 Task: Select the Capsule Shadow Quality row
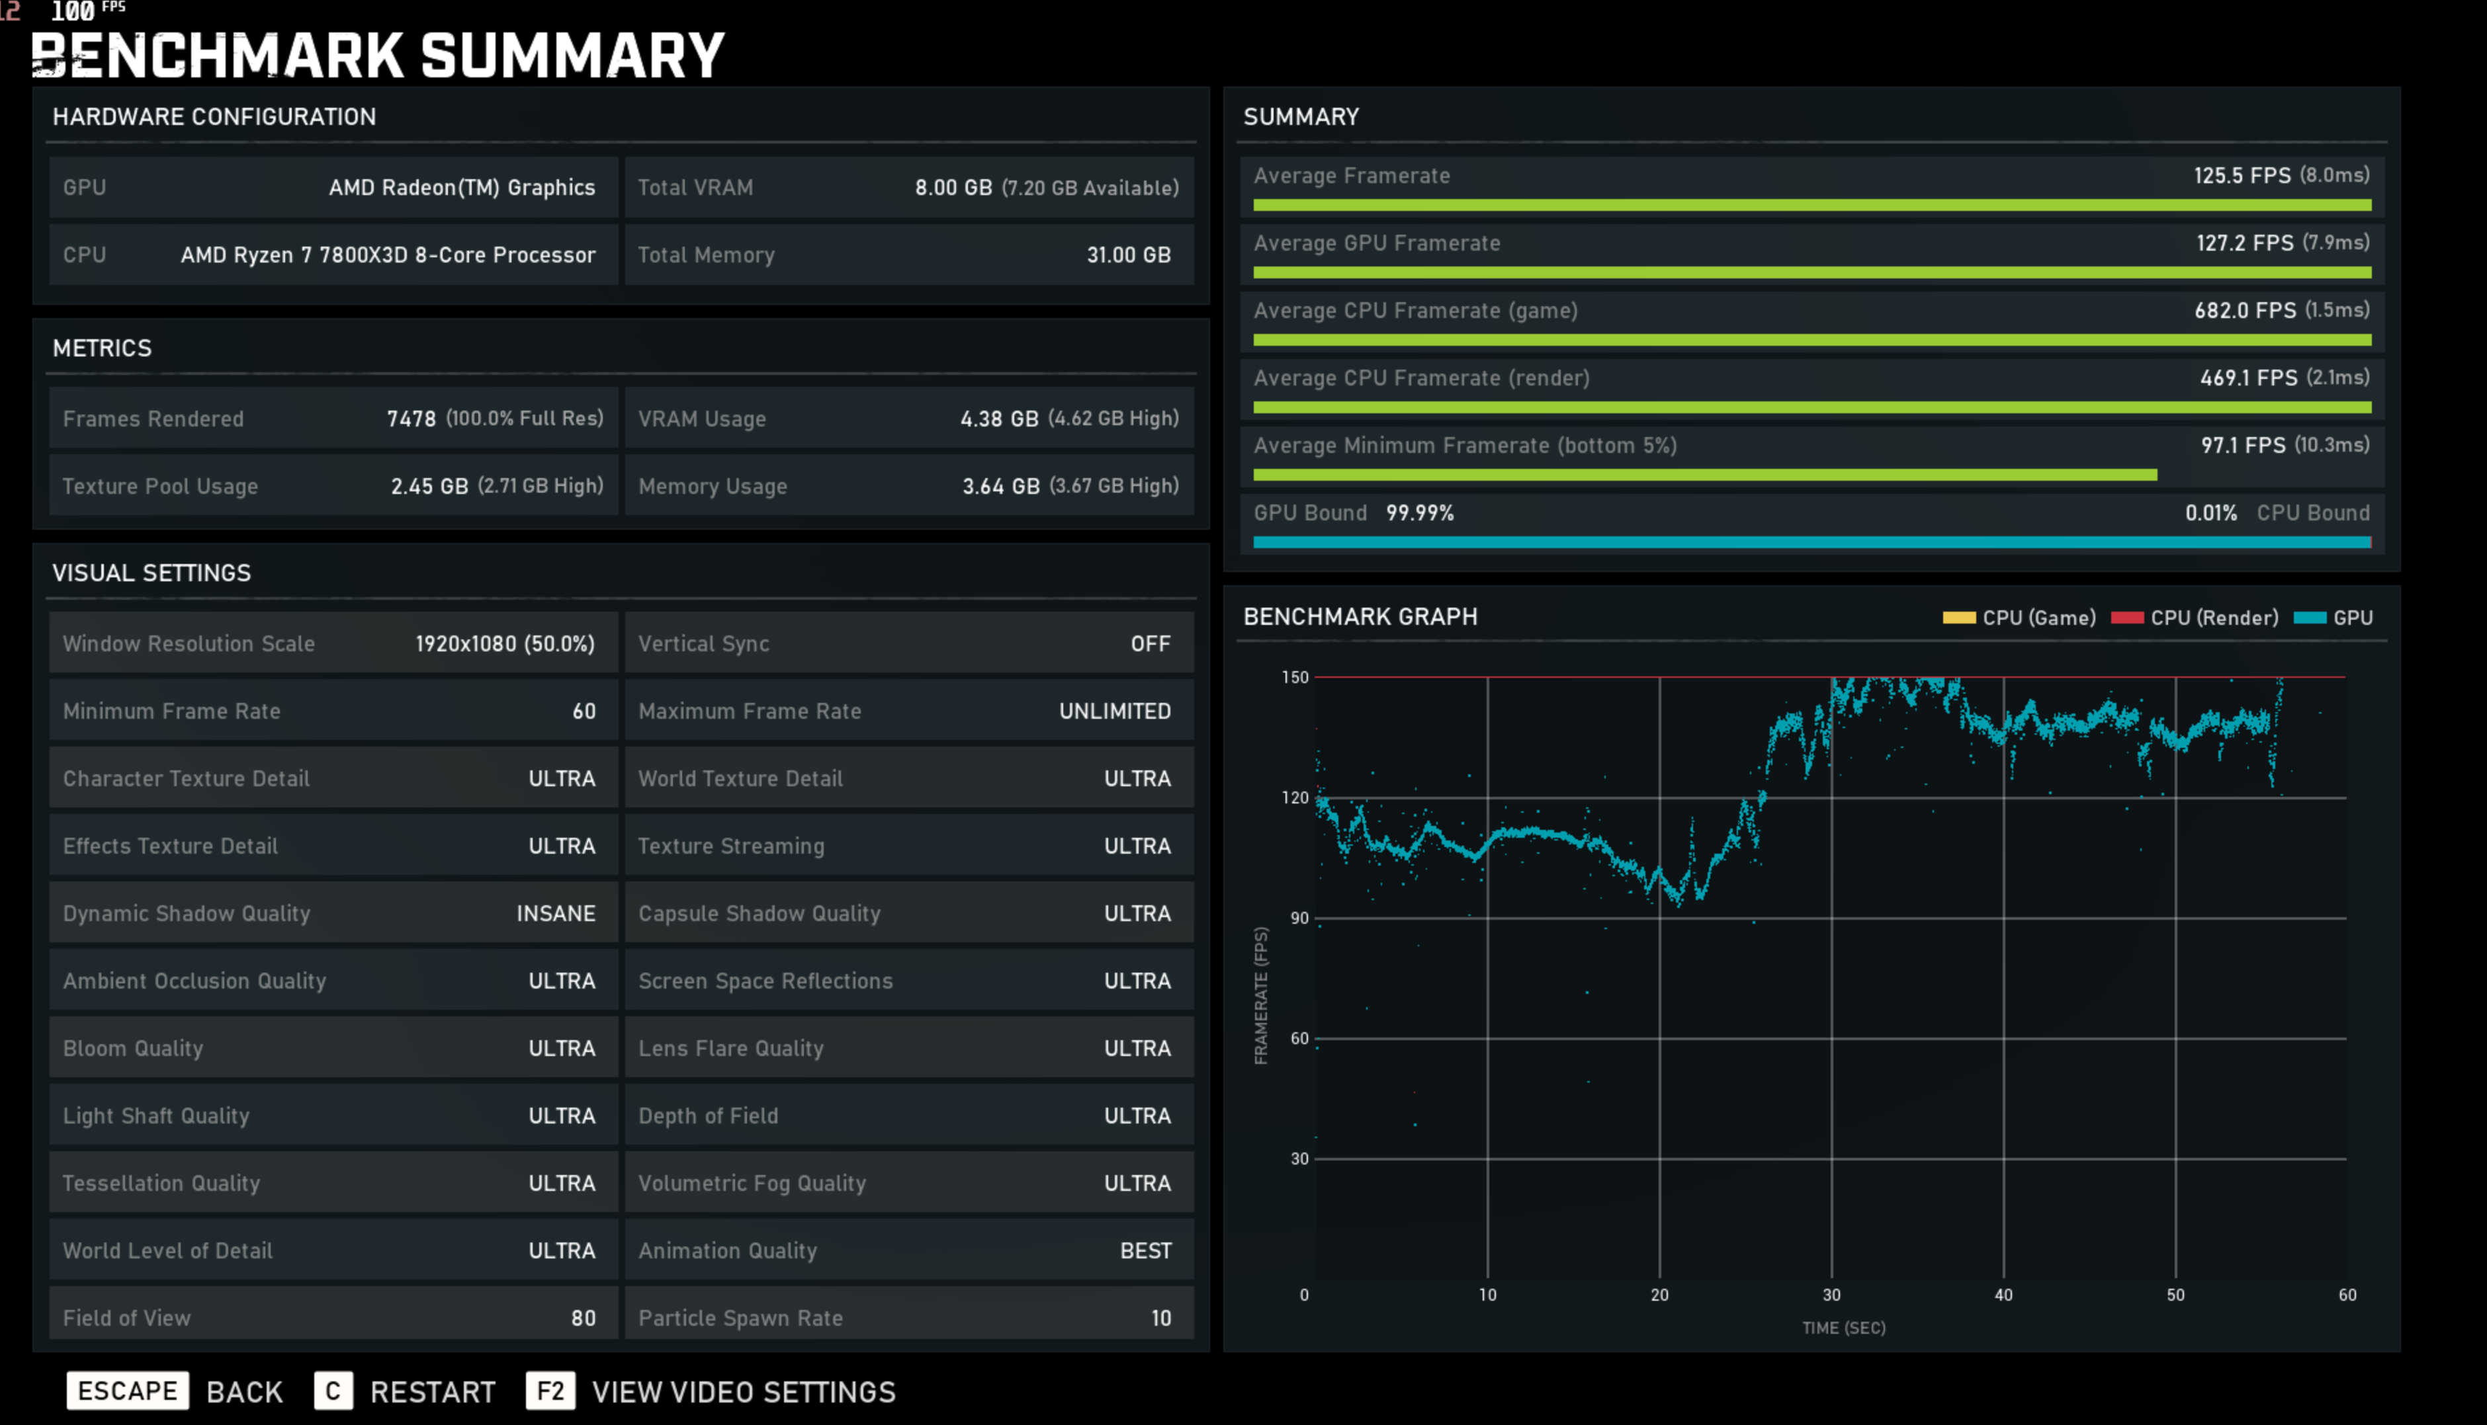click(x=910, y=913)
